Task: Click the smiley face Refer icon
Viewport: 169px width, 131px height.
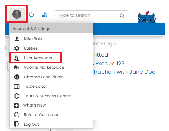Action: pos(17,115)
